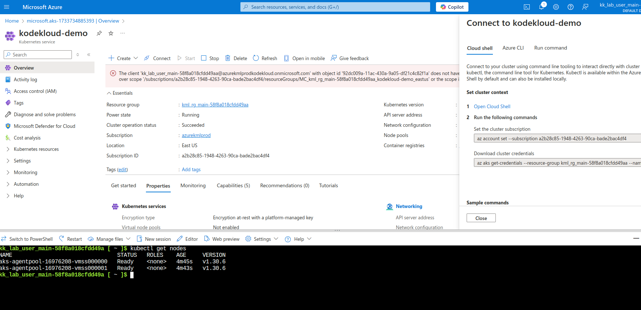Screen dimensions: 641x310
Task: Click the Refresh circular arrow icon
Action: tap(256, 58)
